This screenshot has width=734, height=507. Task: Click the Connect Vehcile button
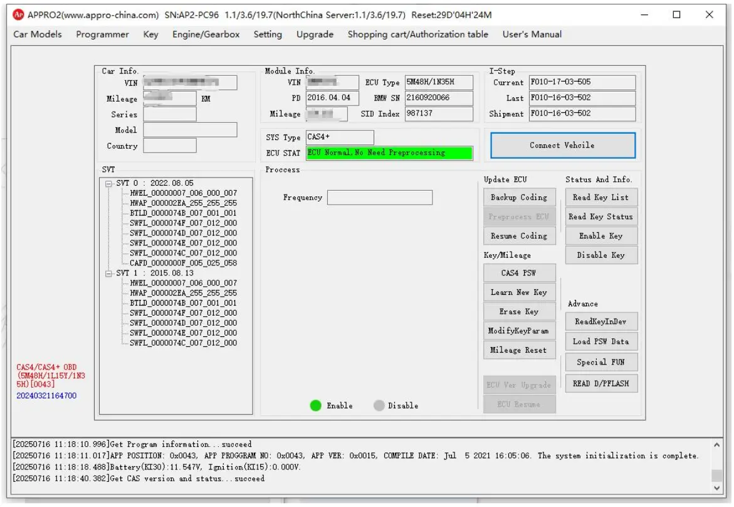[x=563, y=145]
